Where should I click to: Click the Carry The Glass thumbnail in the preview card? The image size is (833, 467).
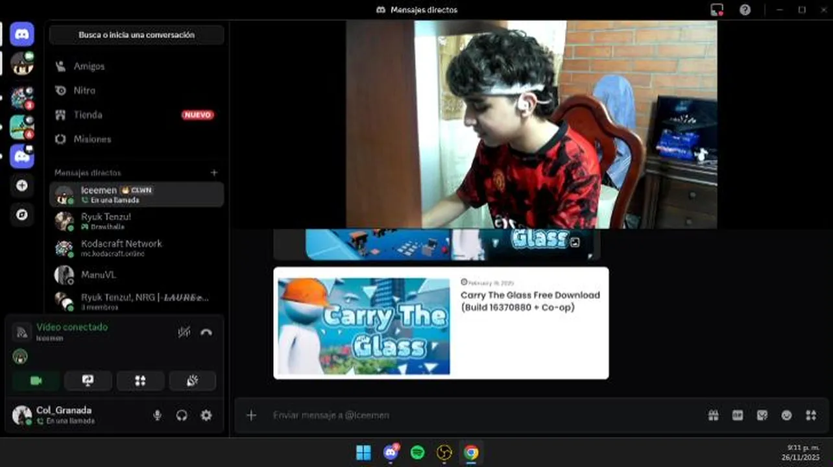pos(363,326)
